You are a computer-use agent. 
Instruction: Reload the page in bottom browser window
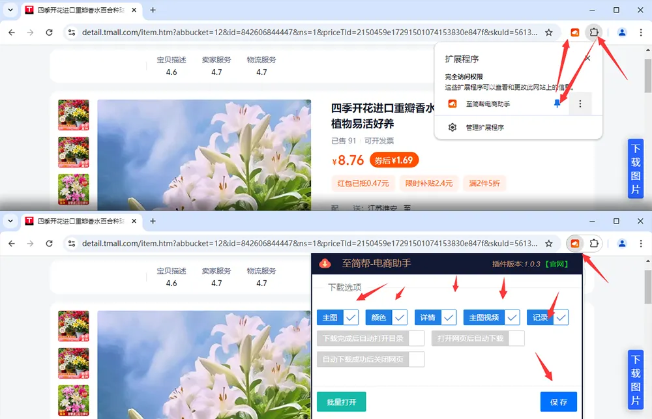point(49,244)
